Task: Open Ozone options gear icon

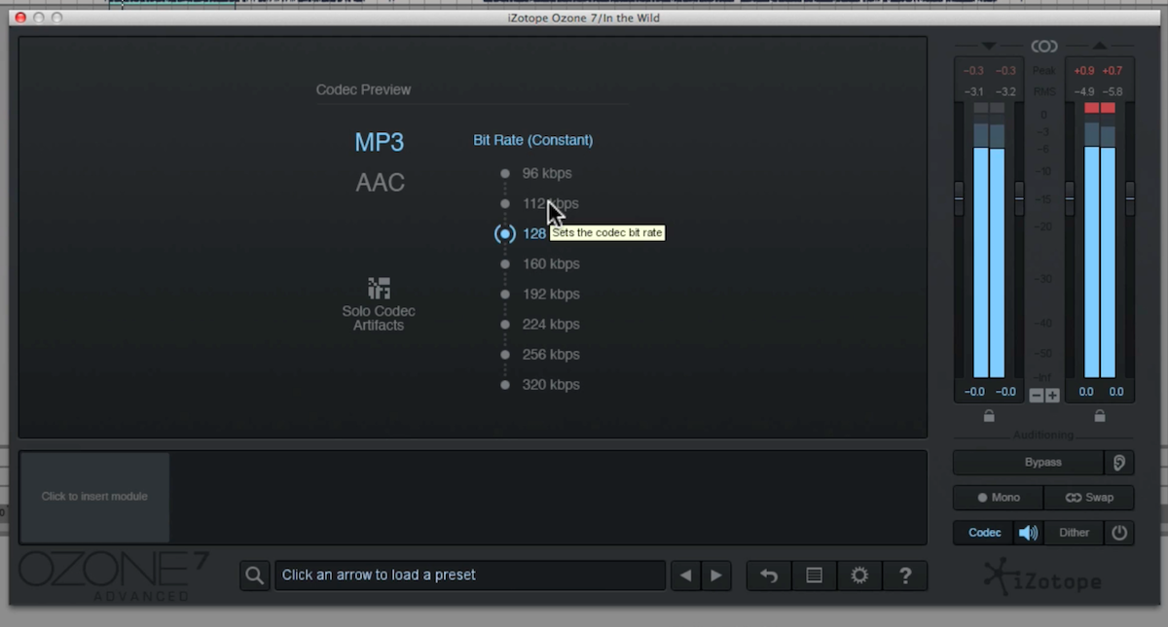Action: tap(859, 575)
